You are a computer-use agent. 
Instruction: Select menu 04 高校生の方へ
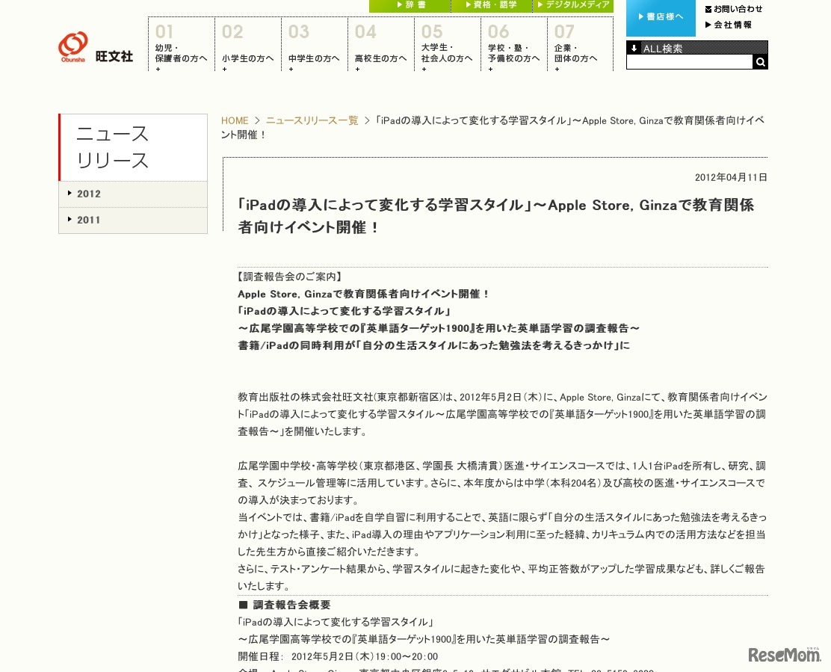(381, 45)
